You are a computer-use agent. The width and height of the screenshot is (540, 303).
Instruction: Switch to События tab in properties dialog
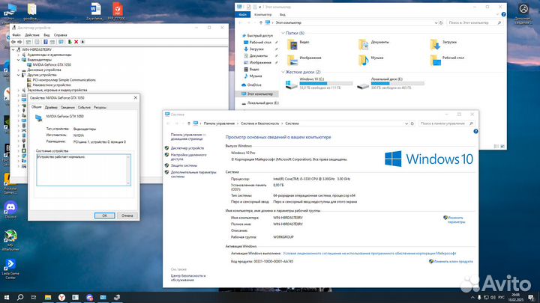pos(84,107)
